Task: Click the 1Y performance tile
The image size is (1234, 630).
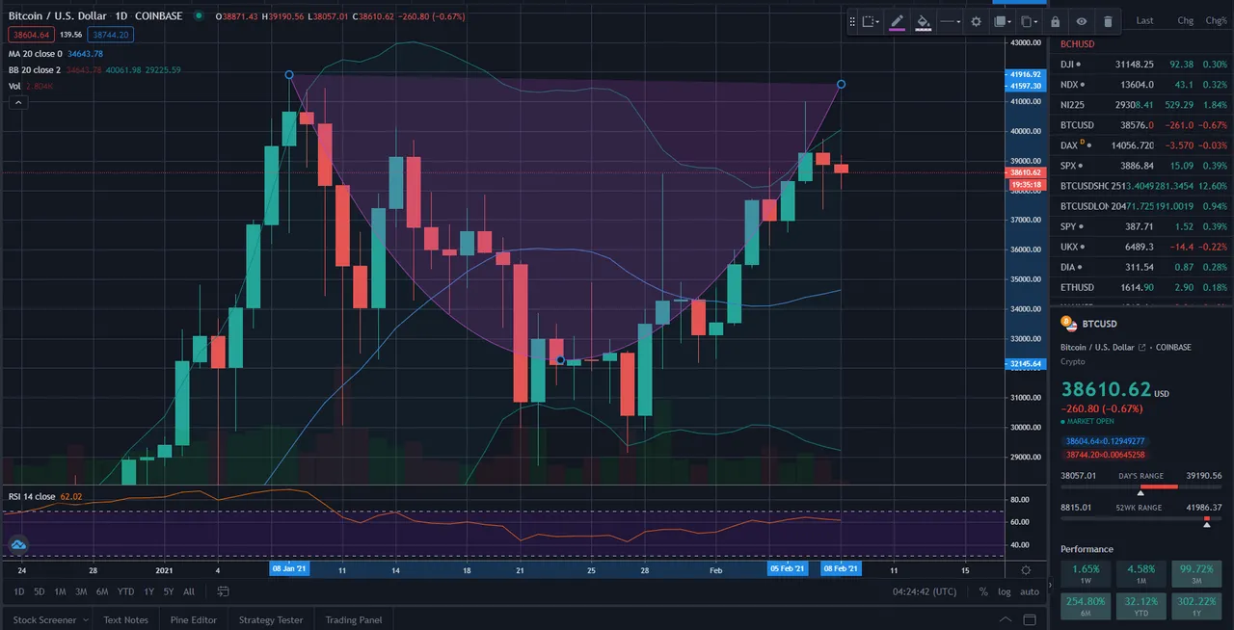Action: pos(1196,606)
